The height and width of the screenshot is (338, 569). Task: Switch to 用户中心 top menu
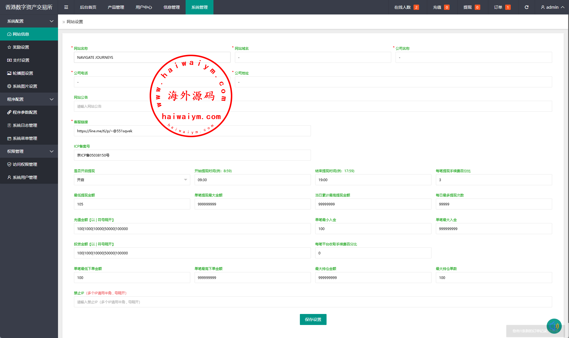tap(144, 7)
